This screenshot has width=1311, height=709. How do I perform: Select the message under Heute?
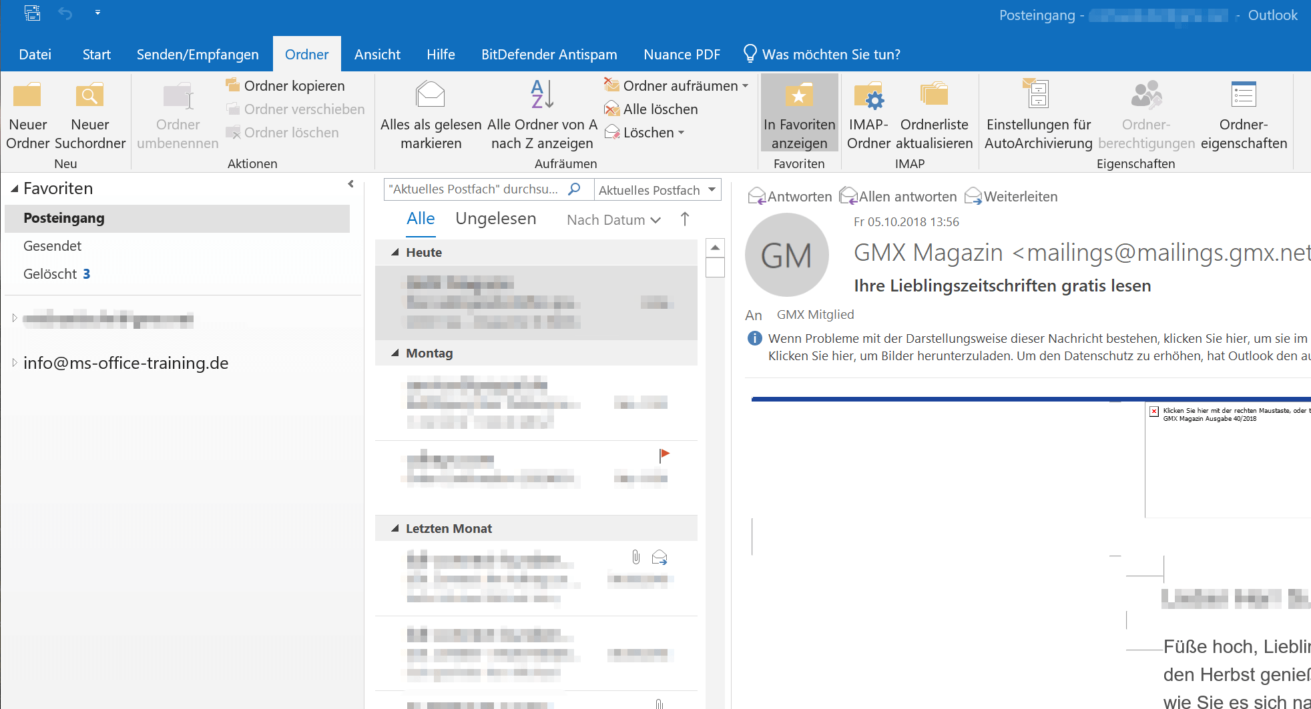(x=536, y=303)
